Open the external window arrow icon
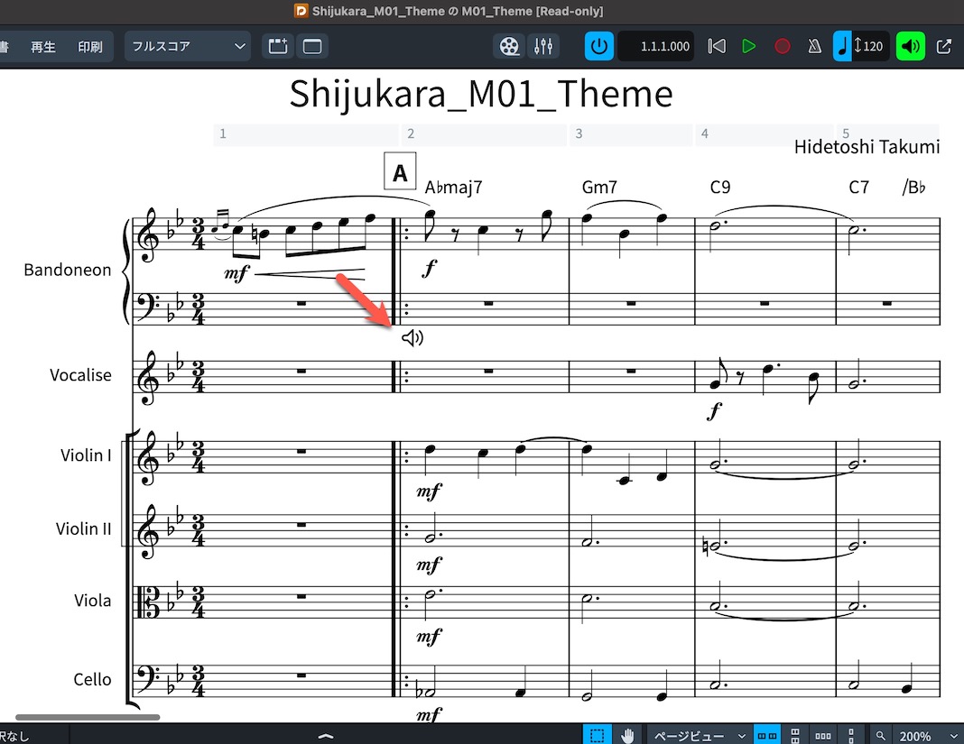Viewport: 964px width, 744px height. click(944, 46)
